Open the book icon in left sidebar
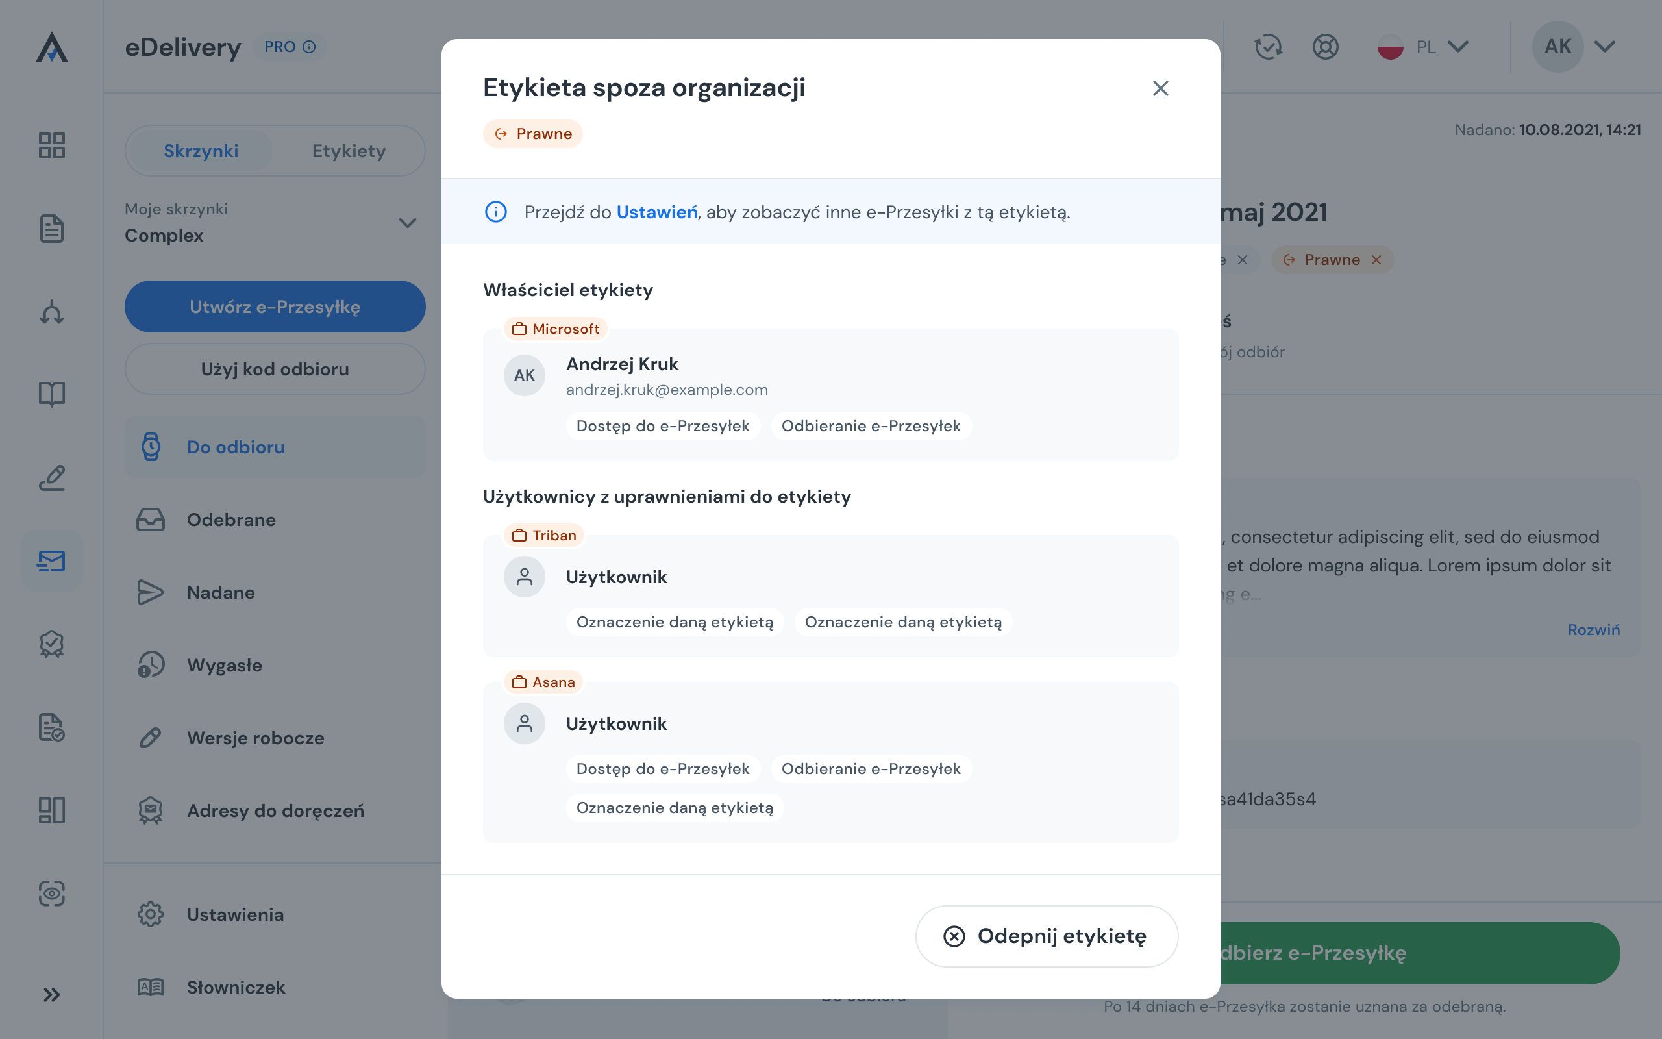This screenshot has width=1662, height=1039. pos(51,394)
